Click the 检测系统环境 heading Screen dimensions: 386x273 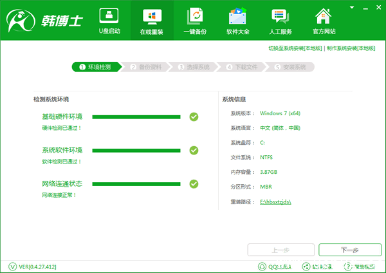pos(51,99)
